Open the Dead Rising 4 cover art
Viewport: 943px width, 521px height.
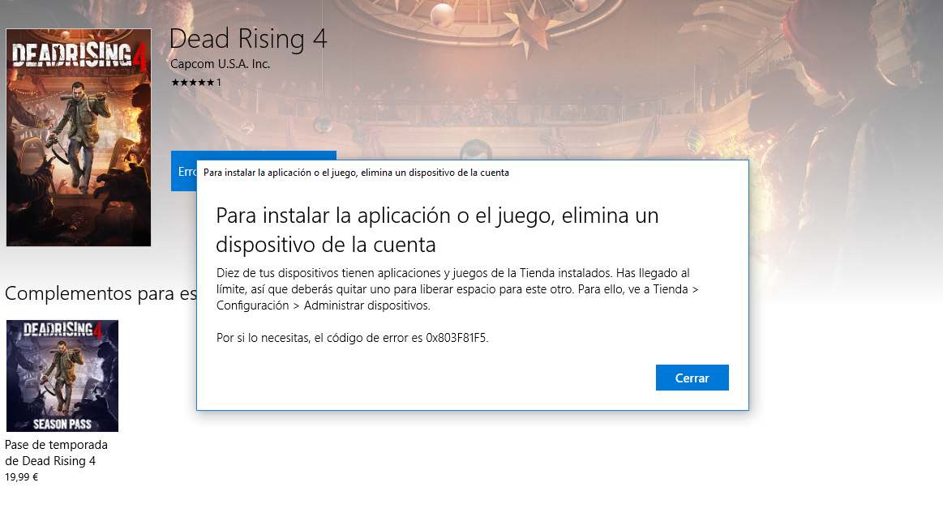79,138
